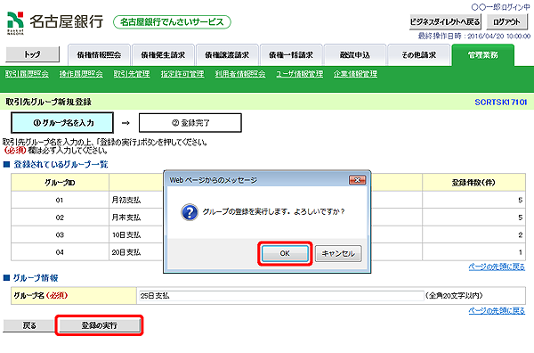
Task: Open the 利用者情報照会 link
Action: pyautogui.click(x=240, y=74)
